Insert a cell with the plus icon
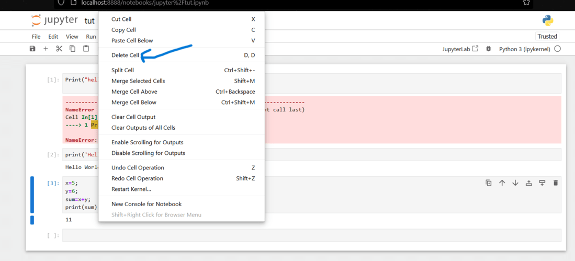Screen dimensions: 575x261 (46, 49)
